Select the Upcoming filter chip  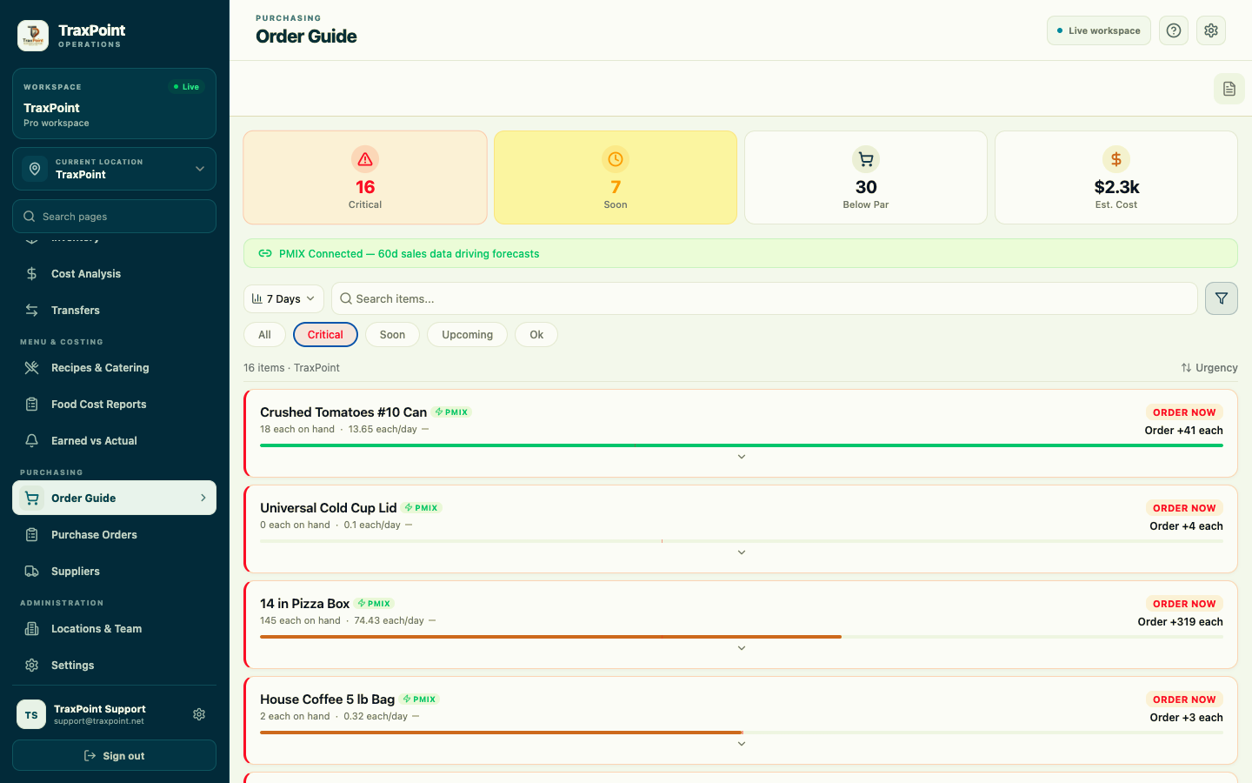click(467, 335)
